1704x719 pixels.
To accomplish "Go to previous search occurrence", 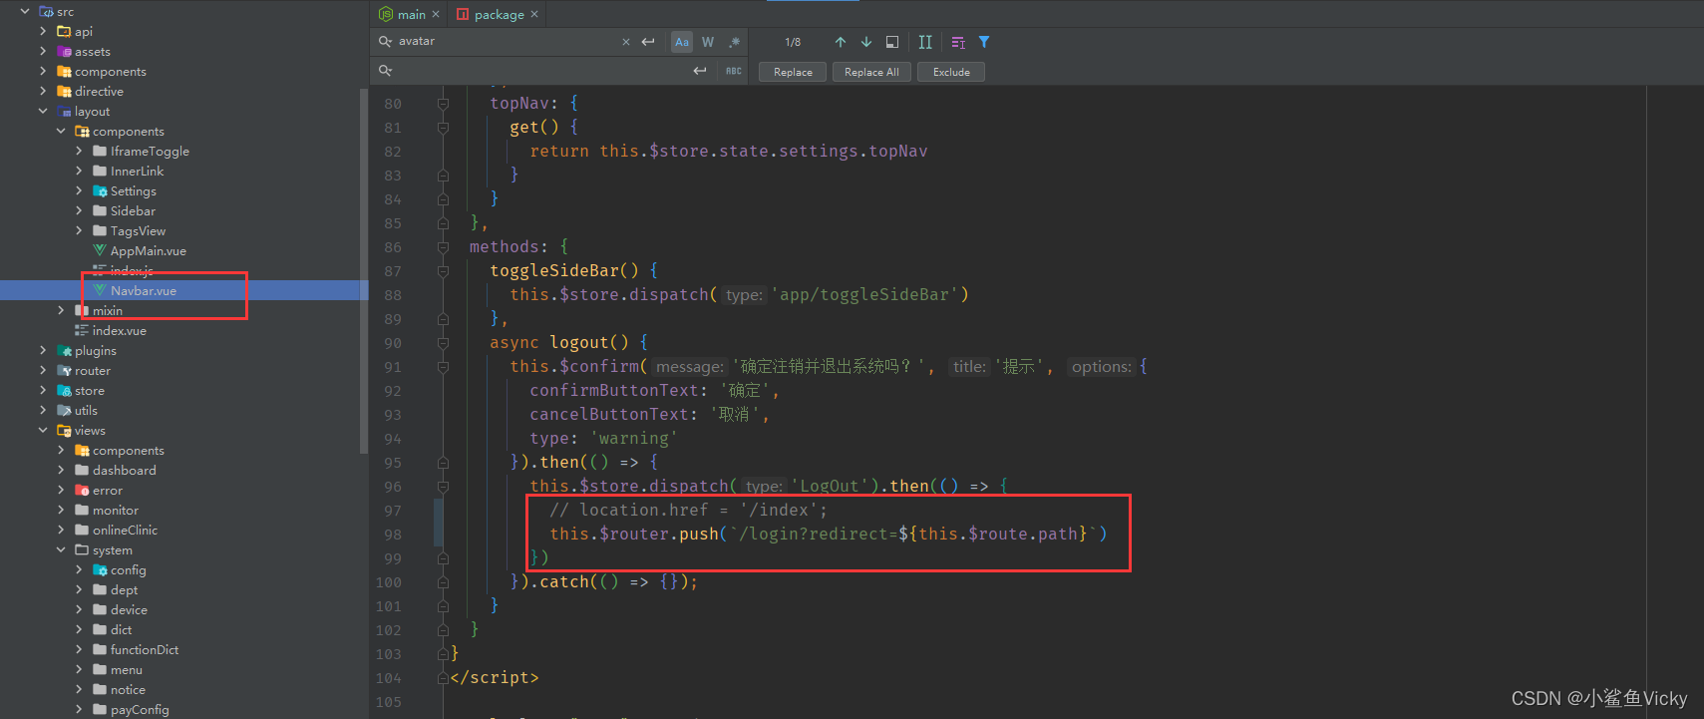I will point(841,42).
